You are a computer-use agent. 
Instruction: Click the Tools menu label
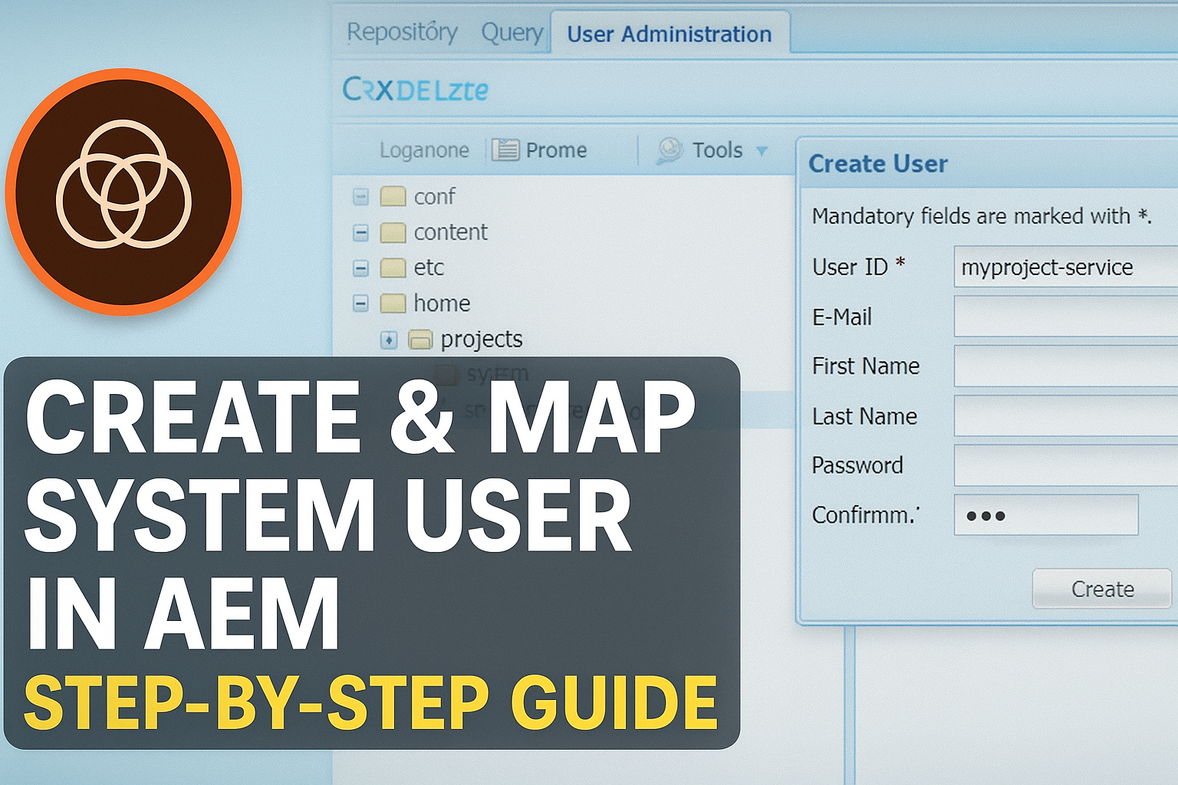(717, 149)
